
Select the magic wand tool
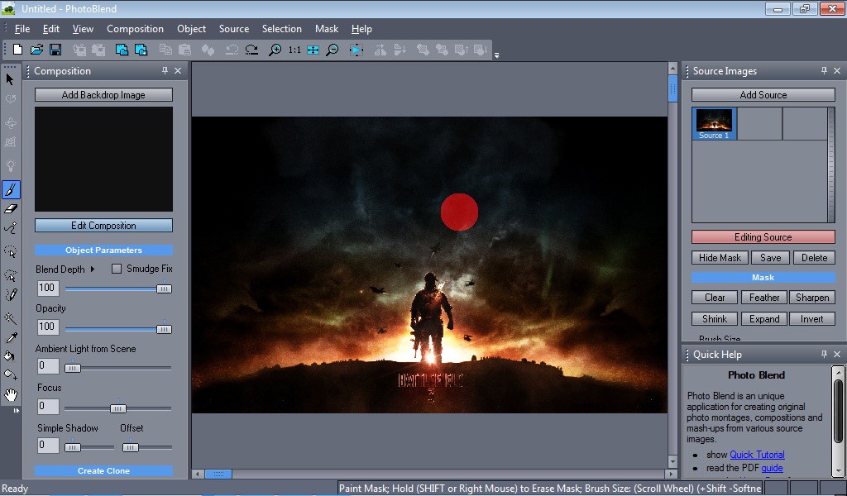click(x=10, y=318)
